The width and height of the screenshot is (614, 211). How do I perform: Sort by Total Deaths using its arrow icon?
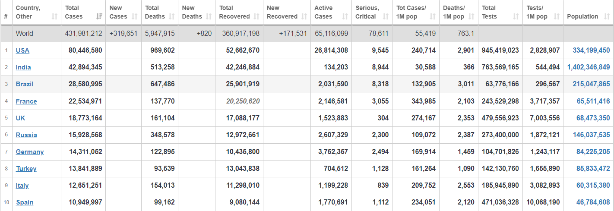click(171, 16)
